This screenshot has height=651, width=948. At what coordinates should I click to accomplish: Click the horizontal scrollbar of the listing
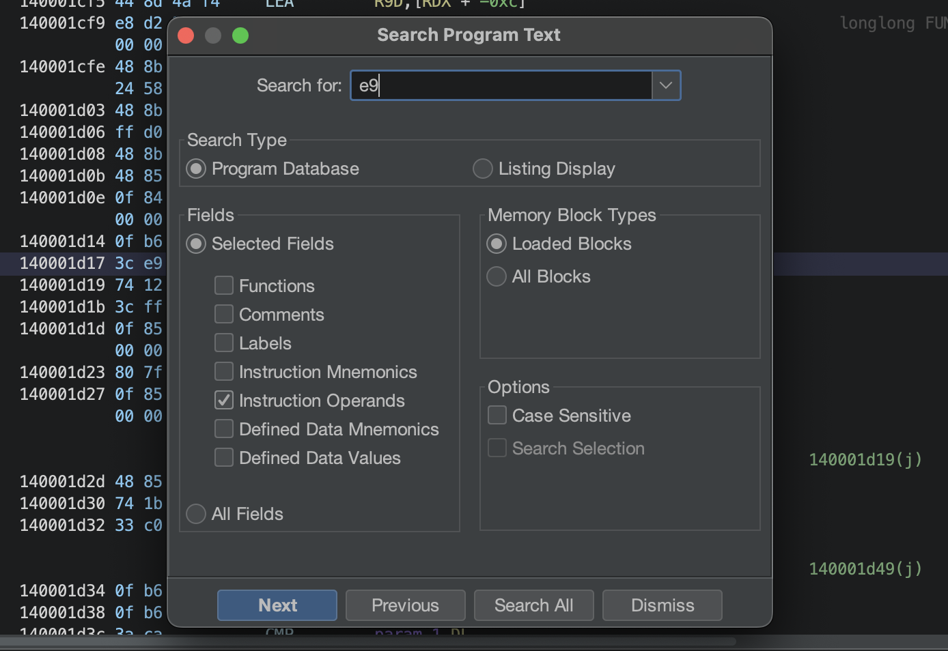pyautogui.click(x=369, y=641)
